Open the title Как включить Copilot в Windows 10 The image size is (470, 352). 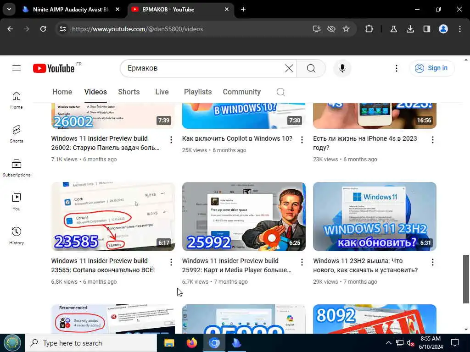click(237, 138)
